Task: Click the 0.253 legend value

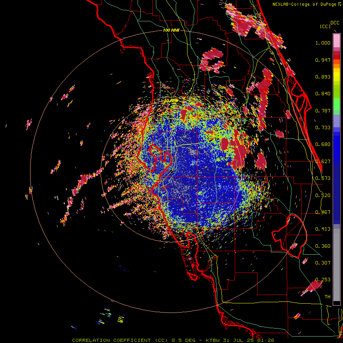Action: coord(323,280)
